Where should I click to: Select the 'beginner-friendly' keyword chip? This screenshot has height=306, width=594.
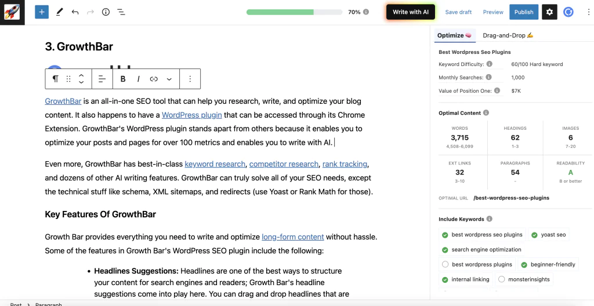click(x=548, y=264)
